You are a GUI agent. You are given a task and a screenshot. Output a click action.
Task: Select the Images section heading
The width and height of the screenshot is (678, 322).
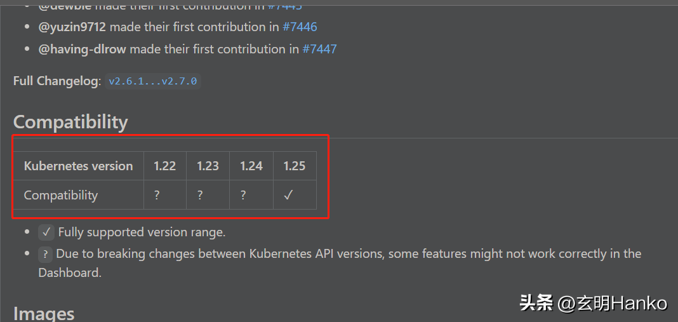(x=44, y=313)
